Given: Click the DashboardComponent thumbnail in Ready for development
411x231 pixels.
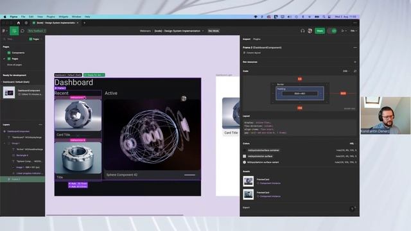Looking at the screenshot, I should pyautogui.click(x=9, y=92).
